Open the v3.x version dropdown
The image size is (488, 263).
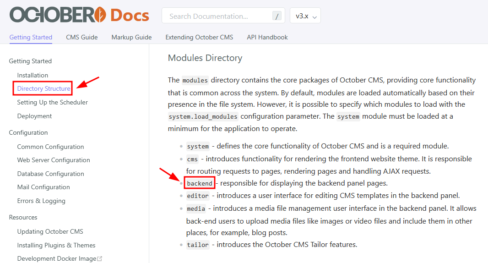(x=305, y=16)
